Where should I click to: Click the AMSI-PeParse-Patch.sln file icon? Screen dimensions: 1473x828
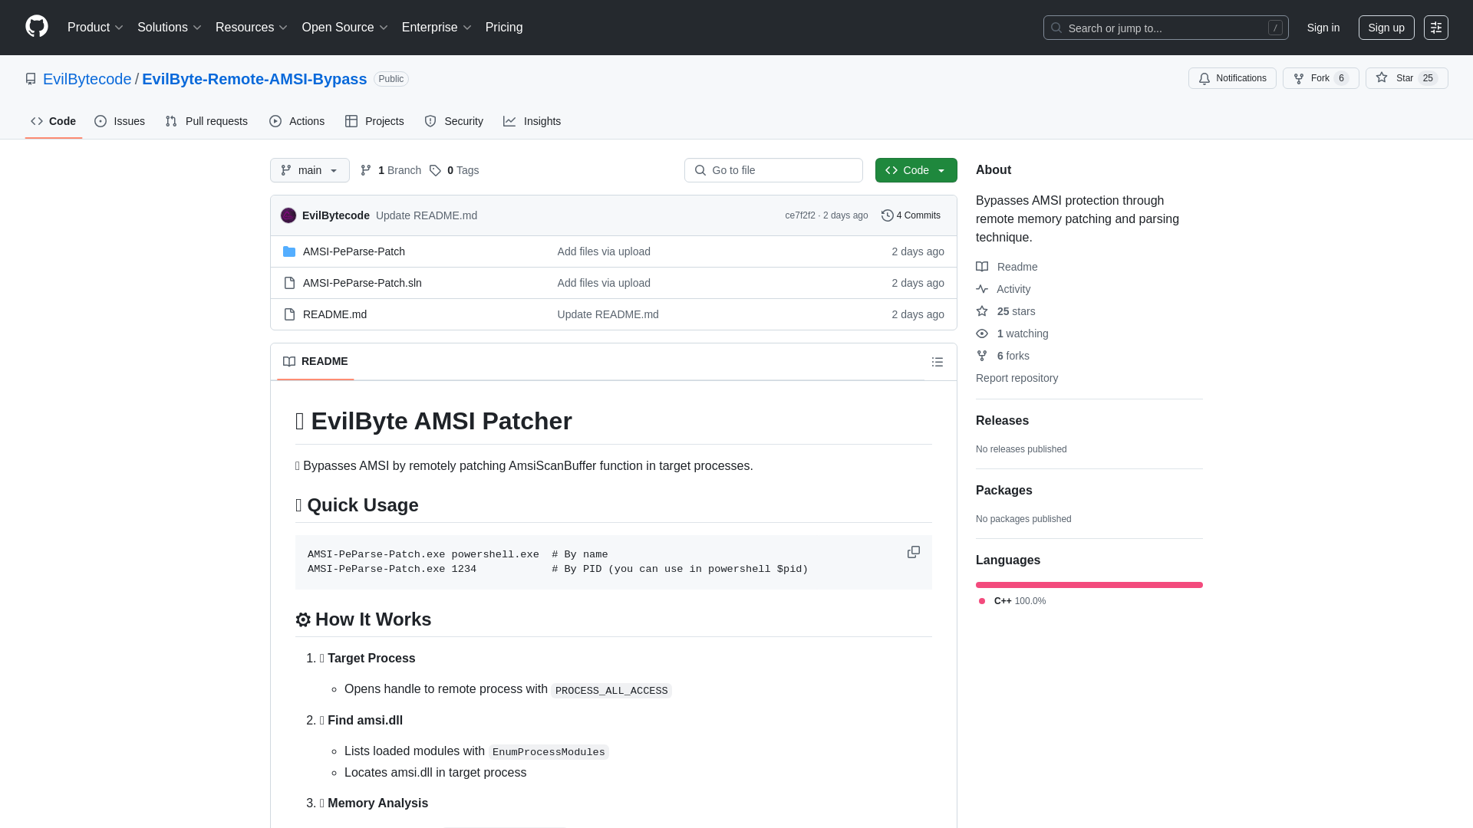[289, 283]
